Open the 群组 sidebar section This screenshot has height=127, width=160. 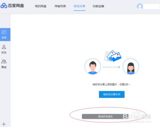4,64
